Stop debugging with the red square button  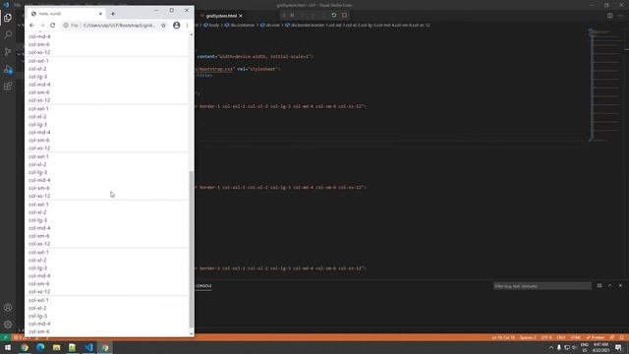coord(344,16)
